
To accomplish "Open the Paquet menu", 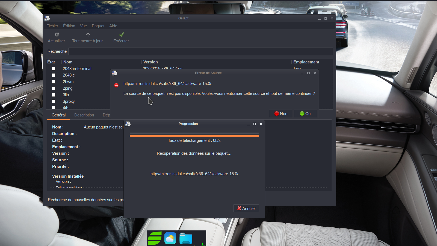I will (98, 26).
